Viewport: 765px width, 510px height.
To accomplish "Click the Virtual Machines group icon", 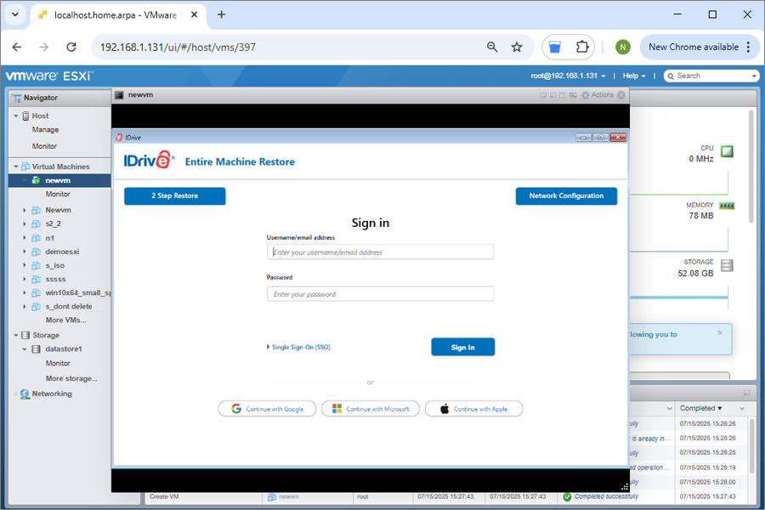I will pyautogui.click(x=25, y=167).
